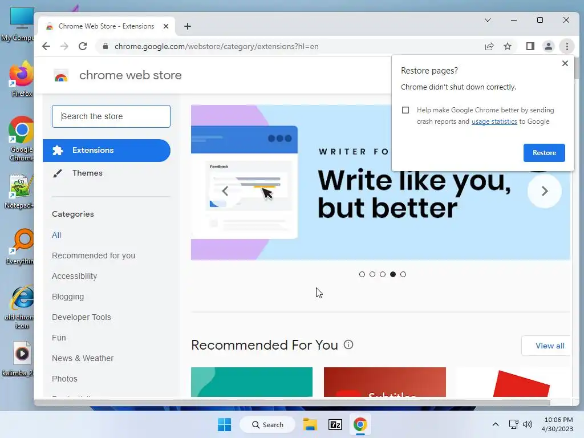Select the Themes sidebar item
The height and width of the screenshot is (438, 584).
[107, 173]
